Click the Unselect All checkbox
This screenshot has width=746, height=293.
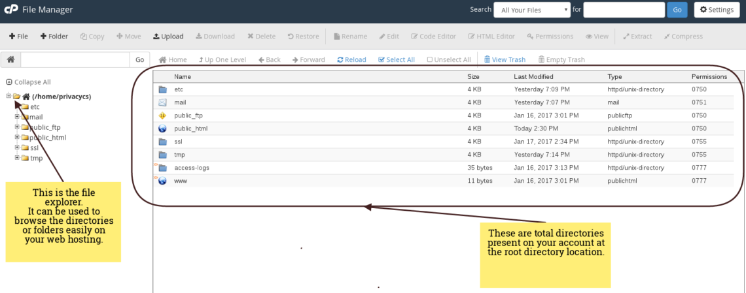click(430, 60)
